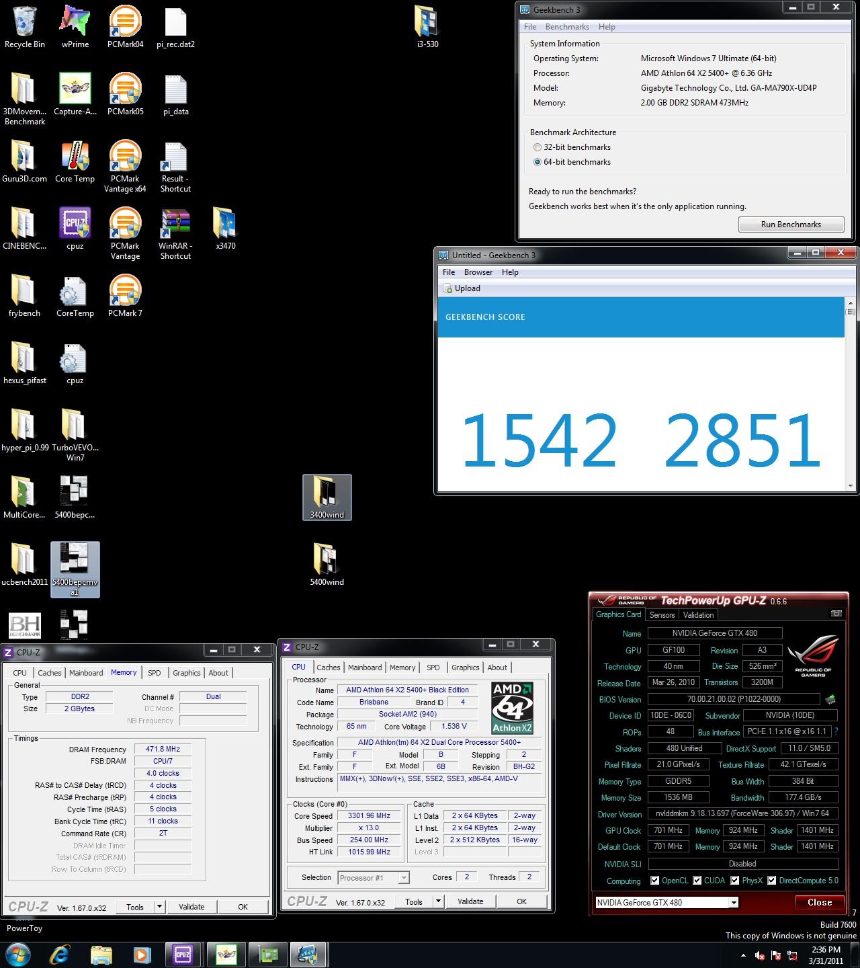The width and height of the screenshot is (860, 968).
Task: Click OK in CPU-Z Memory window
Action: [x=243, y=907]
